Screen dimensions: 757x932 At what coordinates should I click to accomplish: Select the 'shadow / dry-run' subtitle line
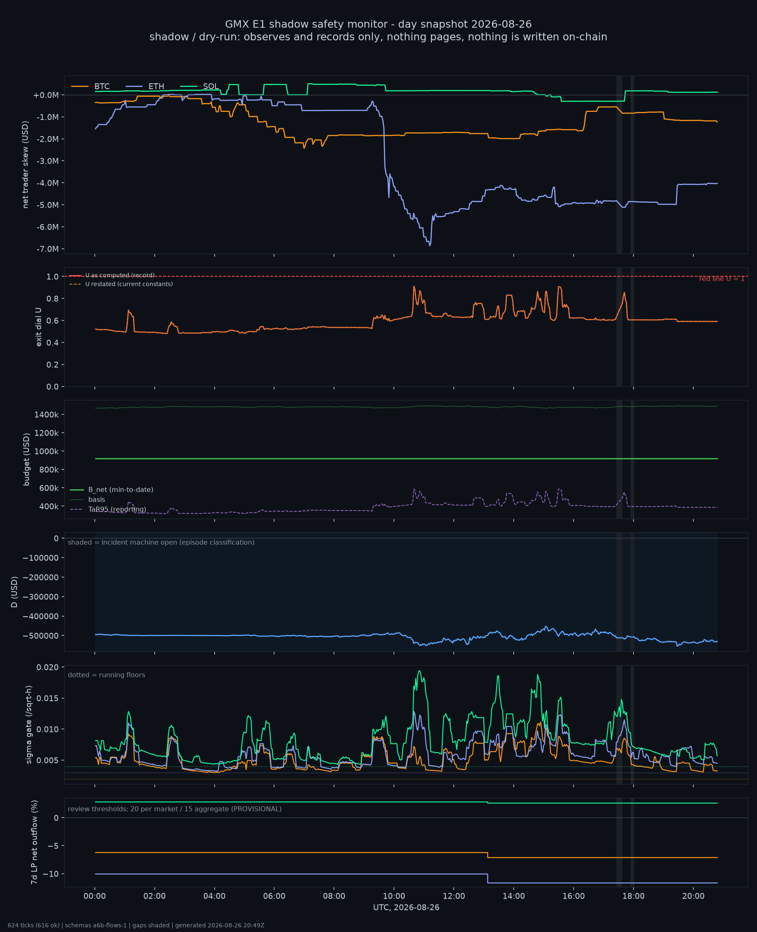coord(378,37)
